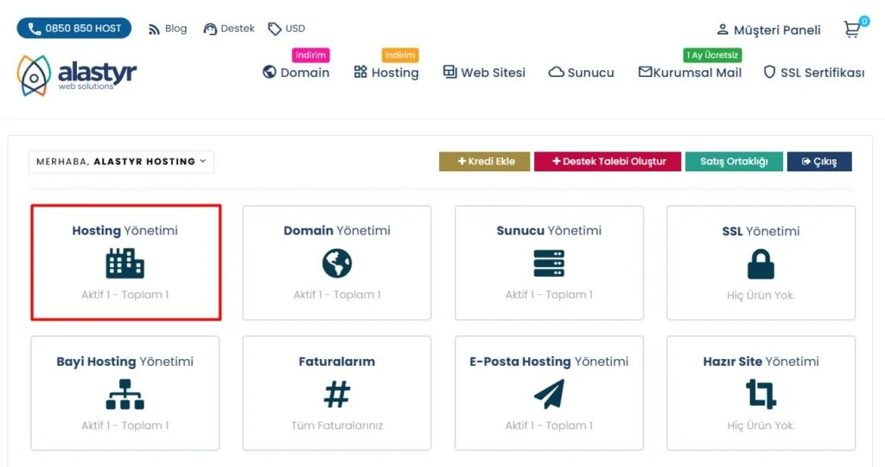Click the Hosting Yönetimi building icon
Image resolution: width=885 pixels, height=467 pixels.
click(125, 263)
